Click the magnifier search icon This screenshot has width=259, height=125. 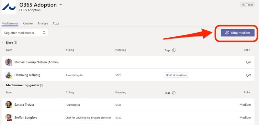pyautogui.click(x=44, y=33)
